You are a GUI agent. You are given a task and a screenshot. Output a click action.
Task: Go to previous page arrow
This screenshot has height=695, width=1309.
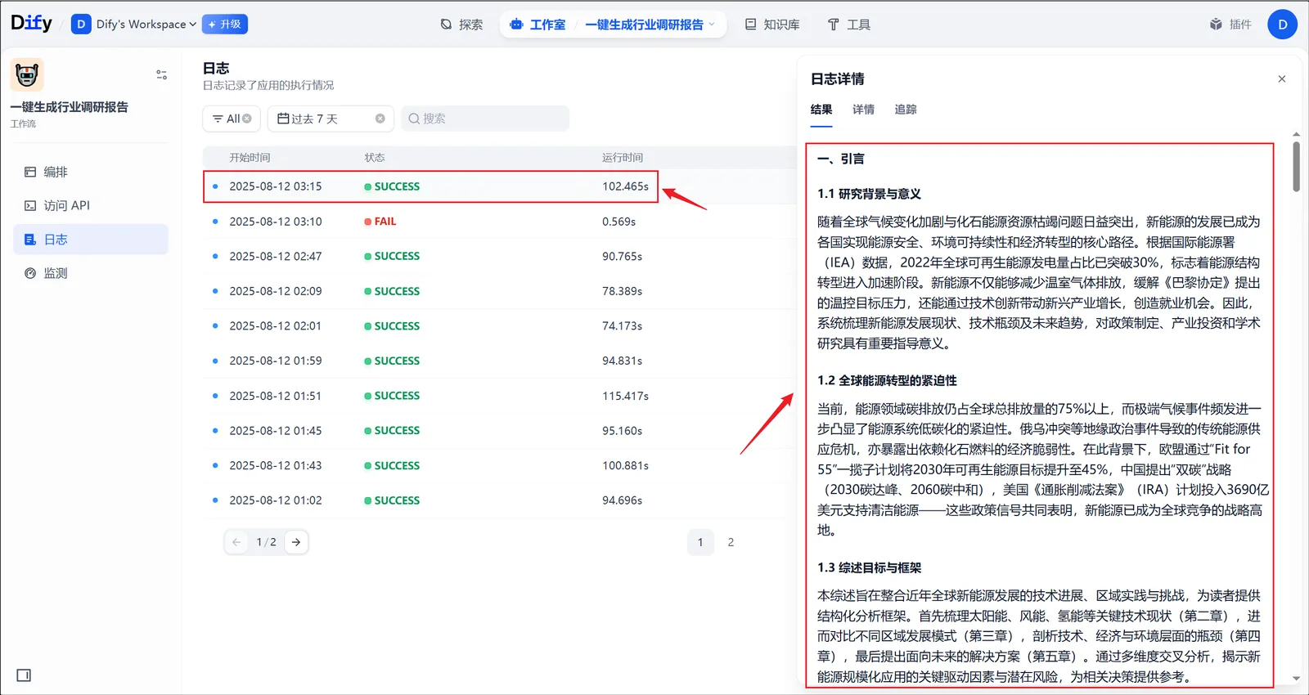[236, 542]
